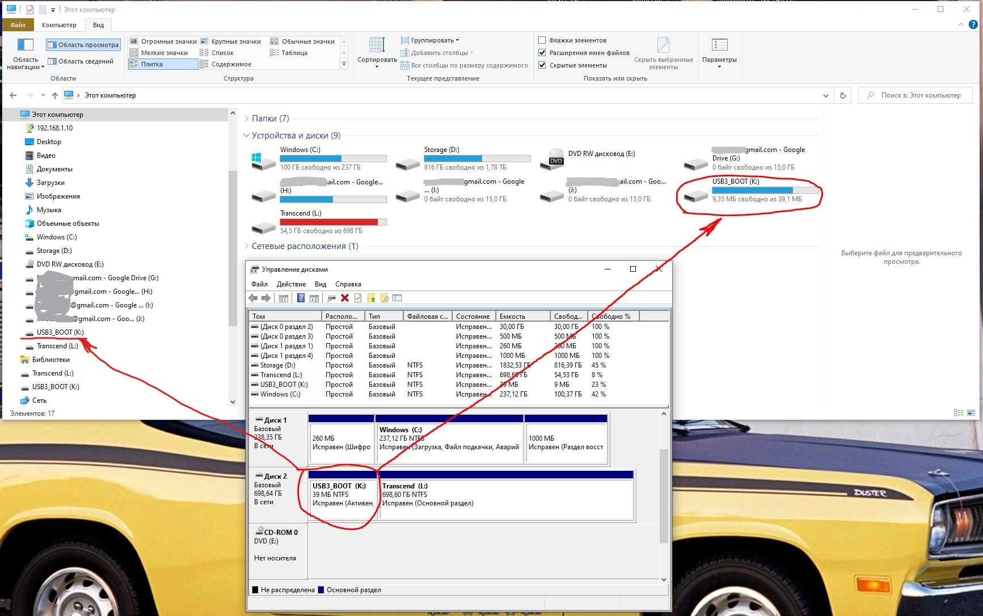Select Transcend (L:) partition block in Disk 2

(x=506, y=495)
